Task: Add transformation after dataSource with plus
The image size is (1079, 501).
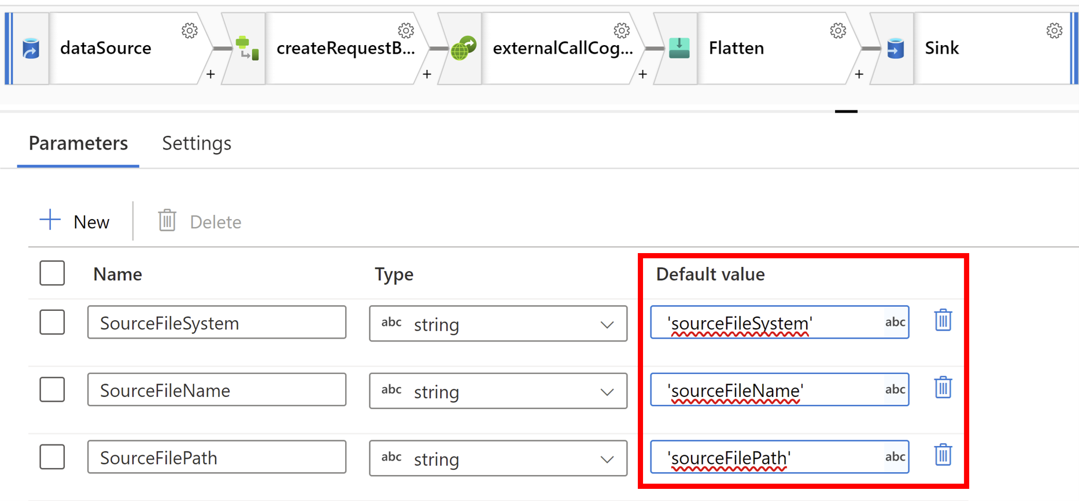Action: pos(210,75)
